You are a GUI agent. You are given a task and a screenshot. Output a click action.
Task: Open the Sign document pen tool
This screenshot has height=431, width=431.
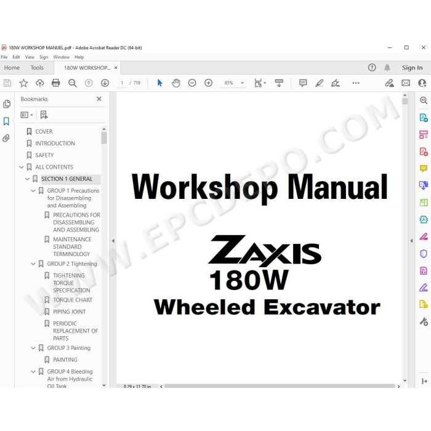pos(336,83)
